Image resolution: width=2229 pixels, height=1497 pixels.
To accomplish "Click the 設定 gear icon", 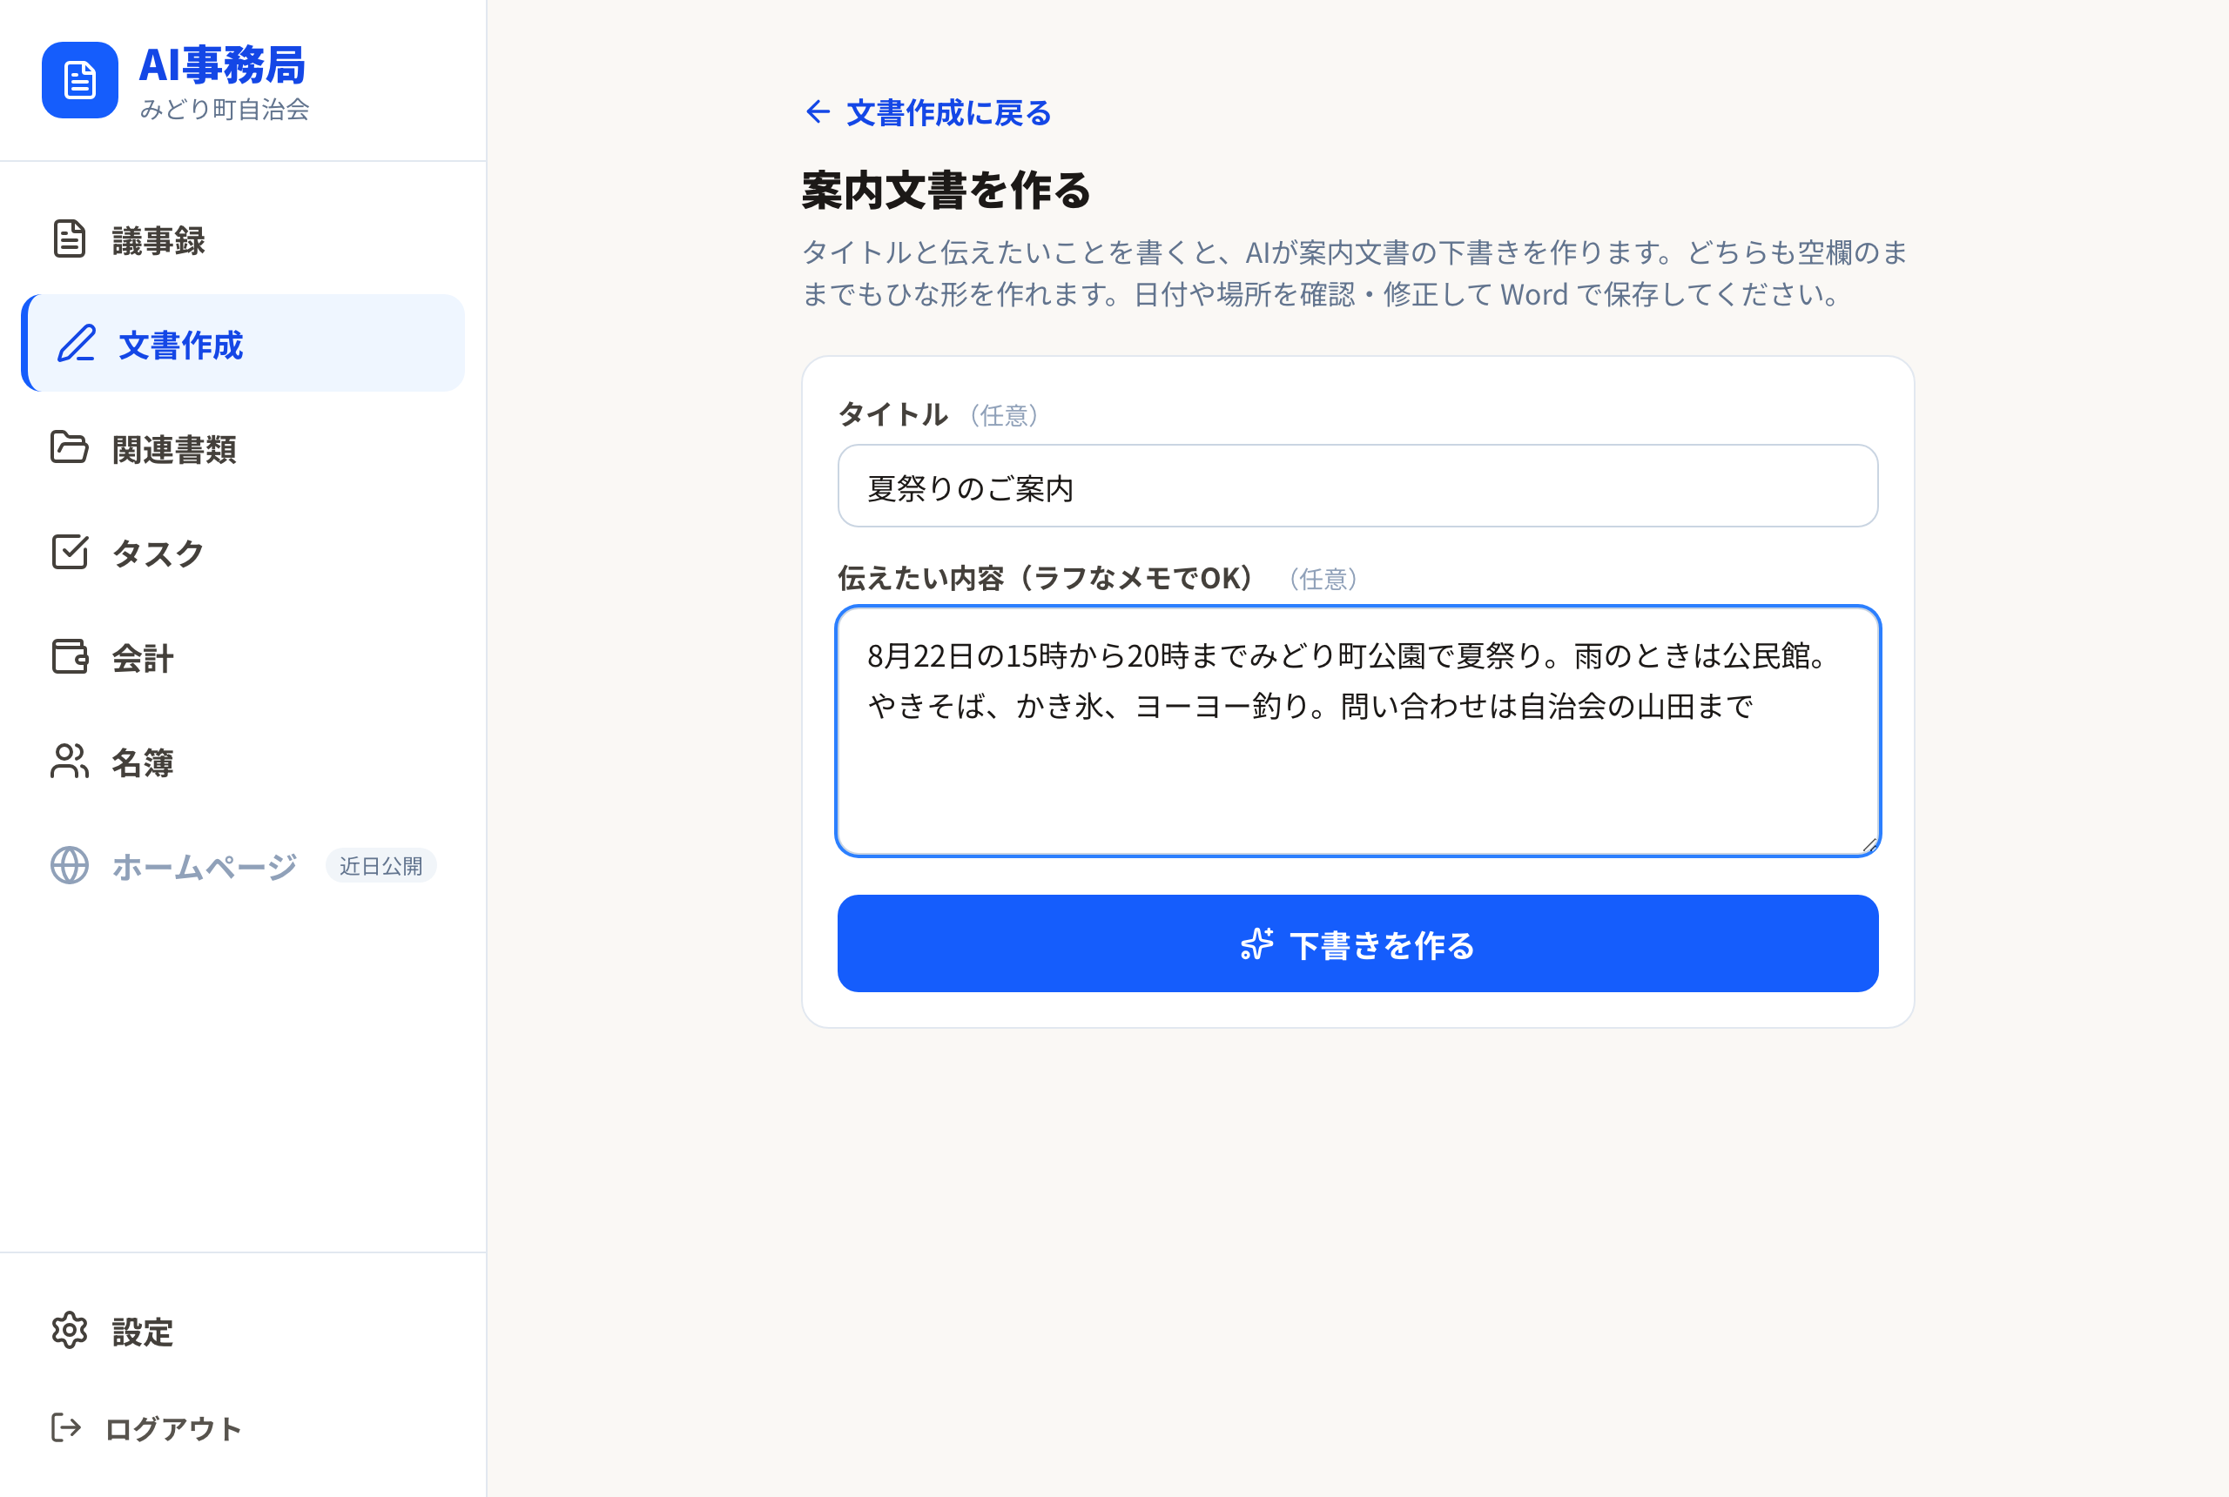I will point(70,1331).
